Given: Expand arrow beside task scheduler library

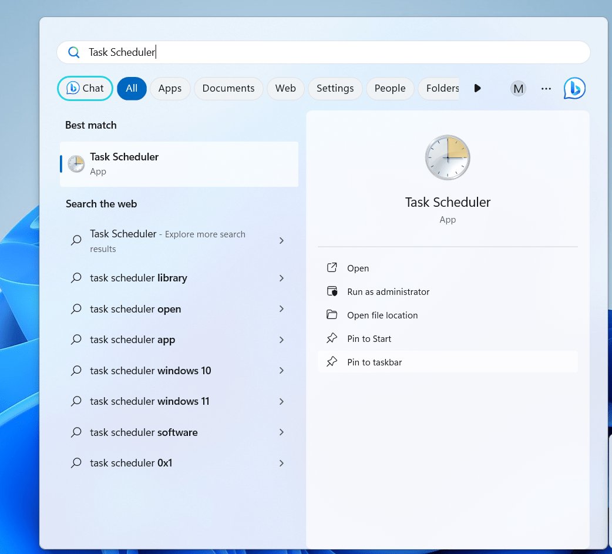Looking at the screenshot, I should click(281, 278).
